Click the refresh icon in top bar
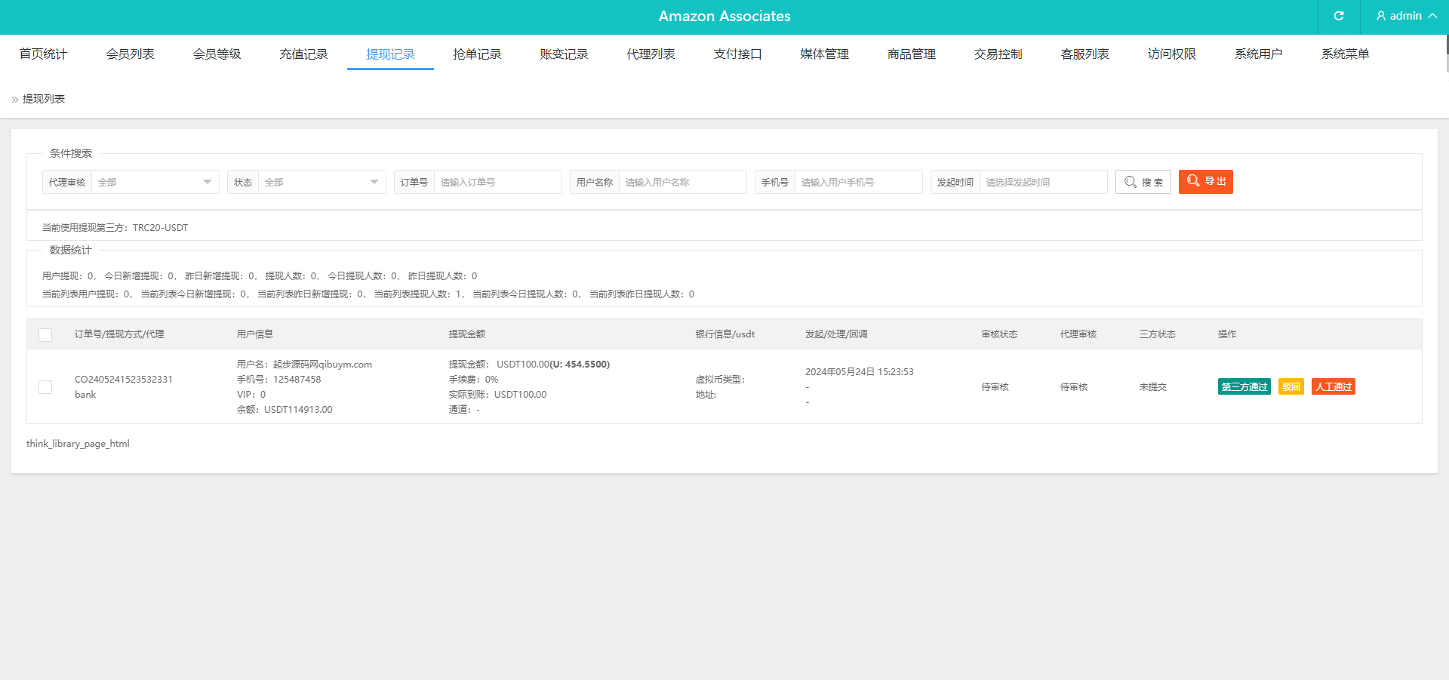The image size is (1449, 680). click(1339, 16)
